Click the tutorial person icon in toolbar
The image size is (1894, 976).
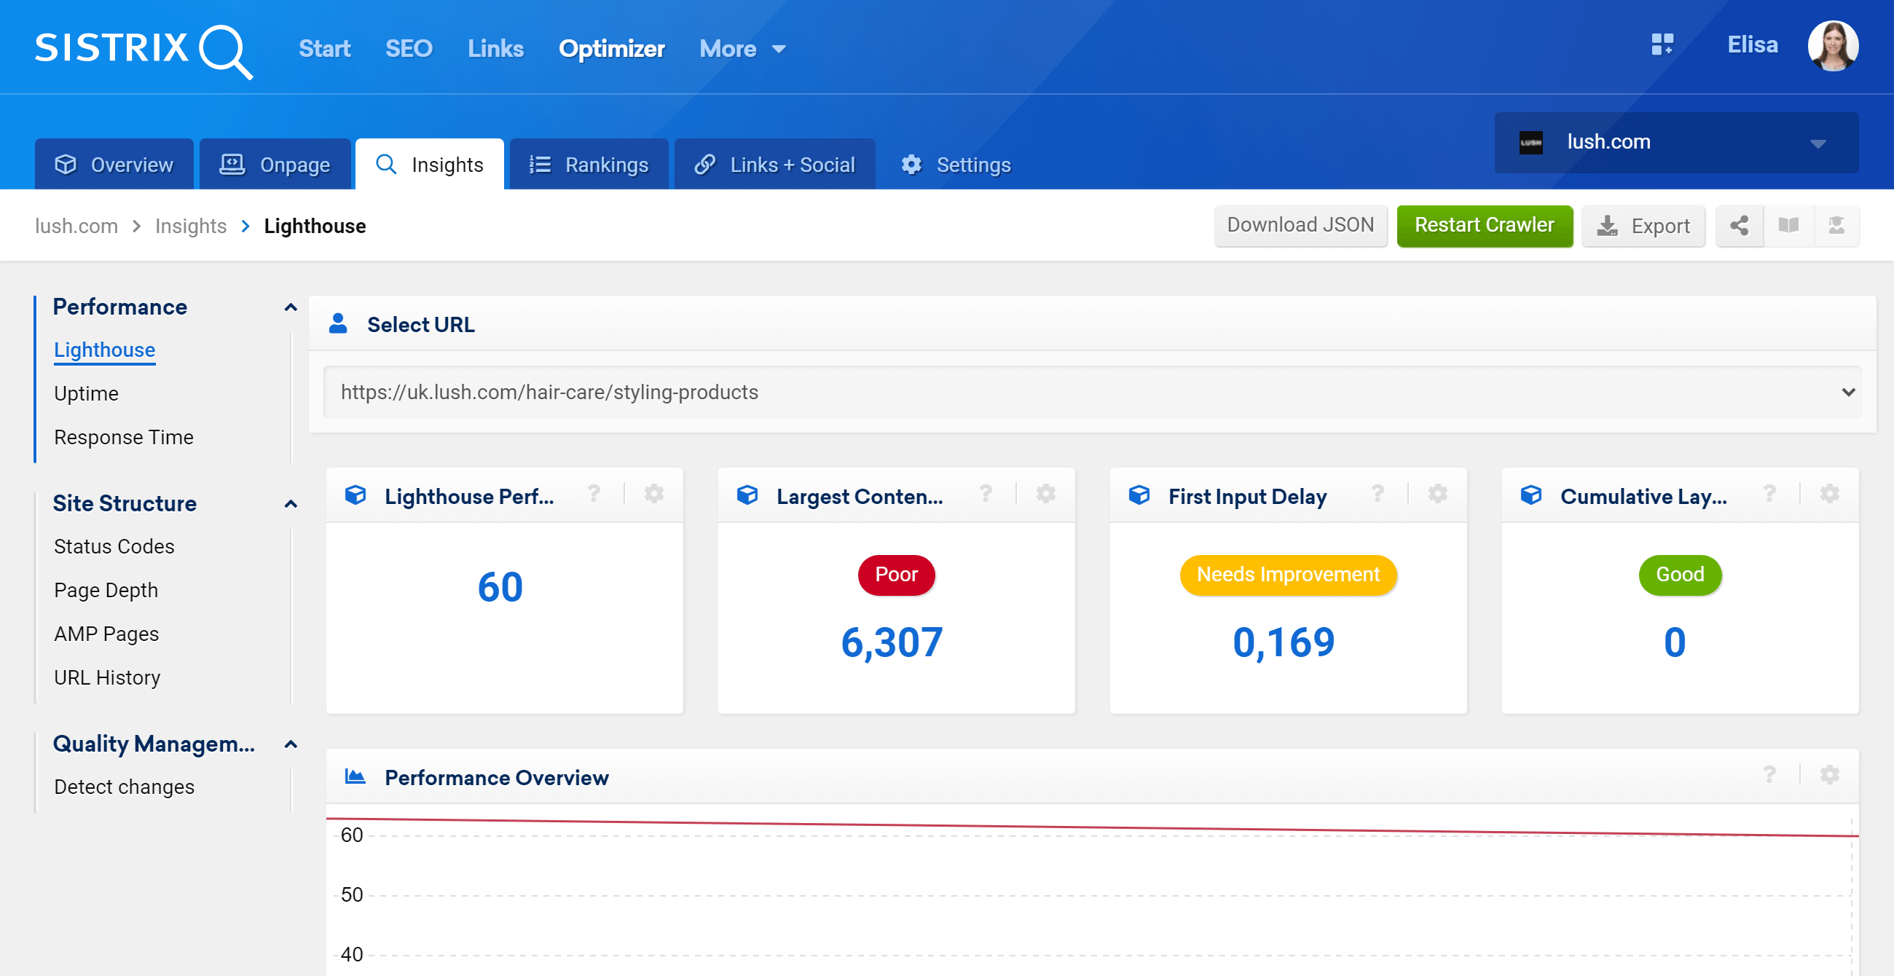tap(1836, 226)
